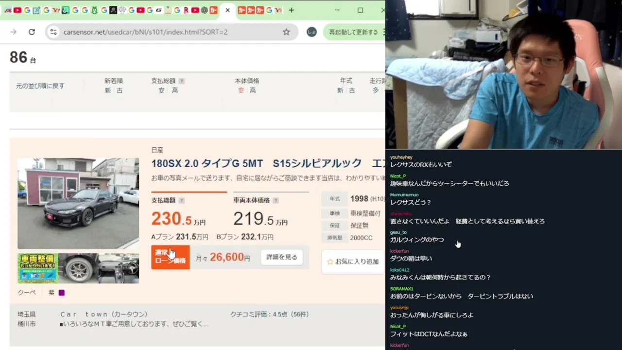Open help icon beside 車両本体価格 label
622x350 pixels.
click(x=276, y=200)
